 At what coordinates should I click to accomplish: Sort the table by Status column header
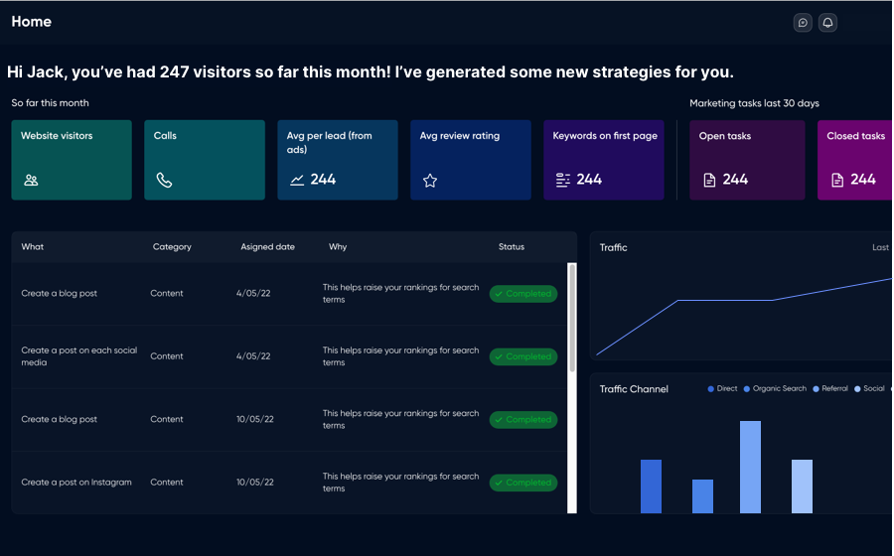click(511, 247)
